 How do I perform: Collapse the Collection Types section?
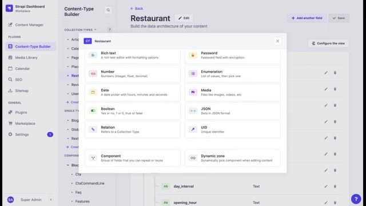[80, 30]
